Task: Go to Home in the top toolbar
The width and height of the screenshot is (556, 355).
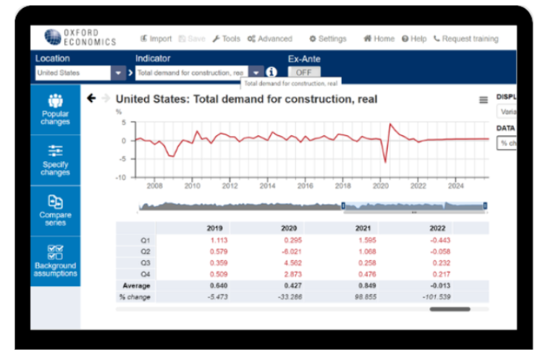Action: [379, 39]
